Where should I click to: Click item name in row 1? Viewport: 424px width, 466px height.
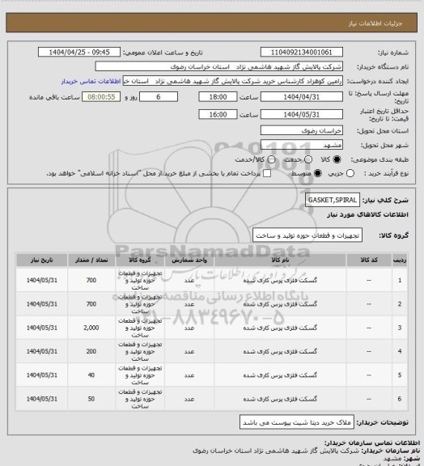(x=280, y=280)
